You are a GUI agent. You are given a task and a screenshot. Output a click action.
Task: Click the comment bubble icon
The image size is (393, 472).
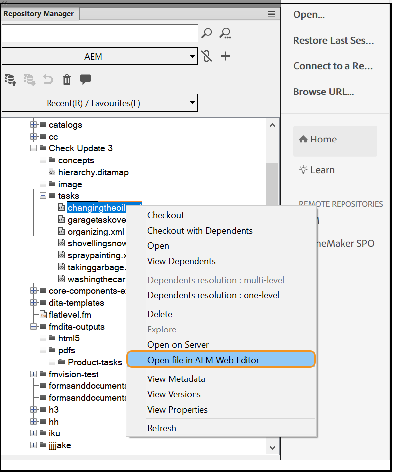tap(85, 79)
